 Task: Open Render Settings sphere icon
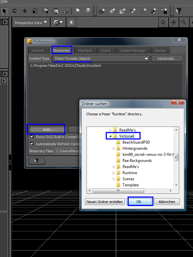point(87,11)
